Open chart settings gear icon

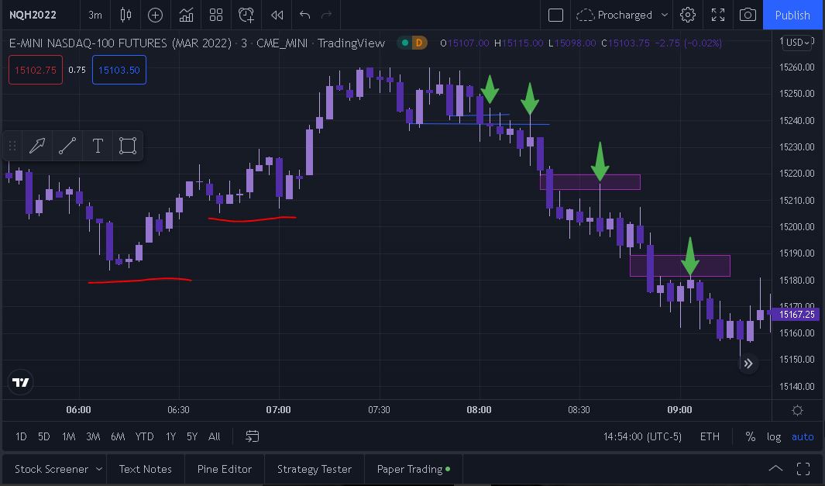(688, 15)
